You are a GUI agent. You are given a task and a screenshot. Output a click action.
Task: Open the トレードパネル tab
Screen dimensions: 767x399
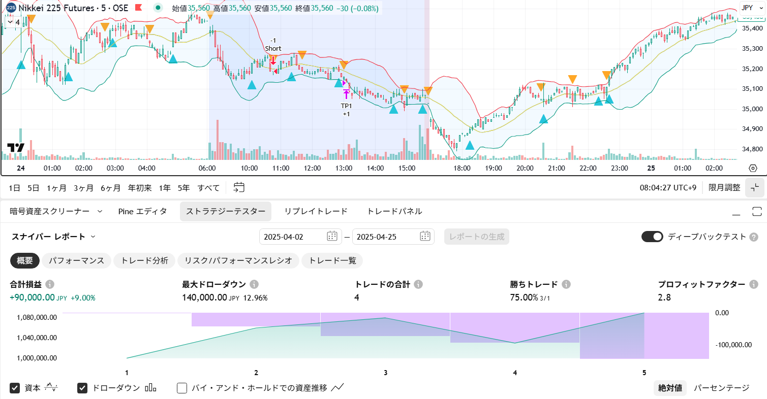pyautogui.click(x=394, y=211)
